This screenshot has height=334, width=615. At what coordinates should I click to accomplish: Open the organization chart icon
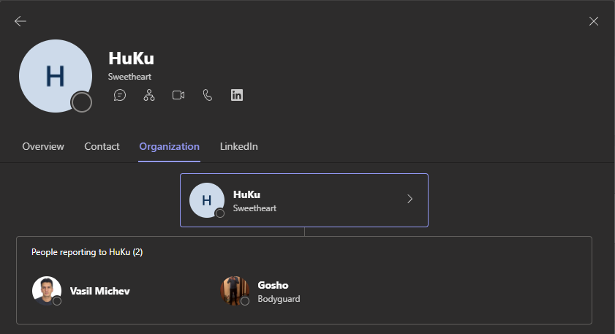click(149, 95)
